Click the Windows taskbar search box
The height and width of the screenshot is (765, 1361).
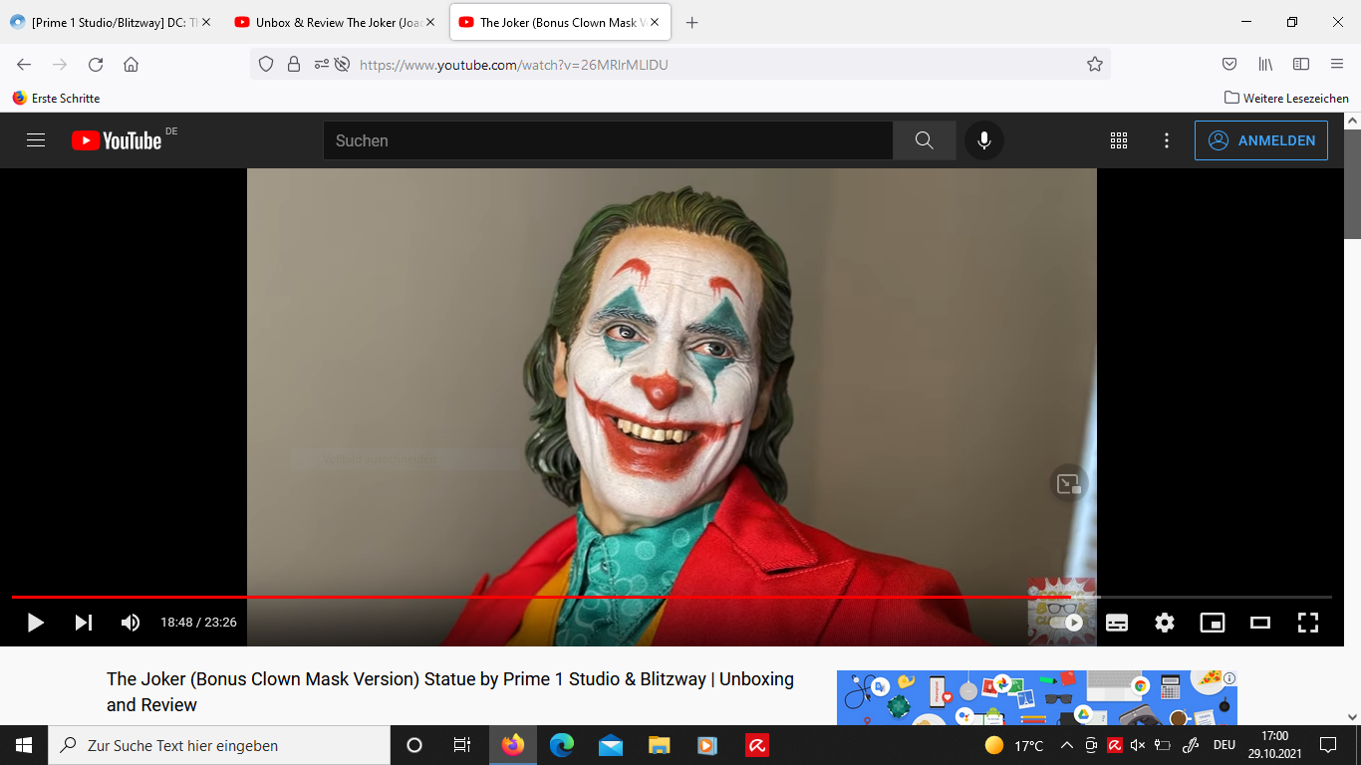(219, 745)
